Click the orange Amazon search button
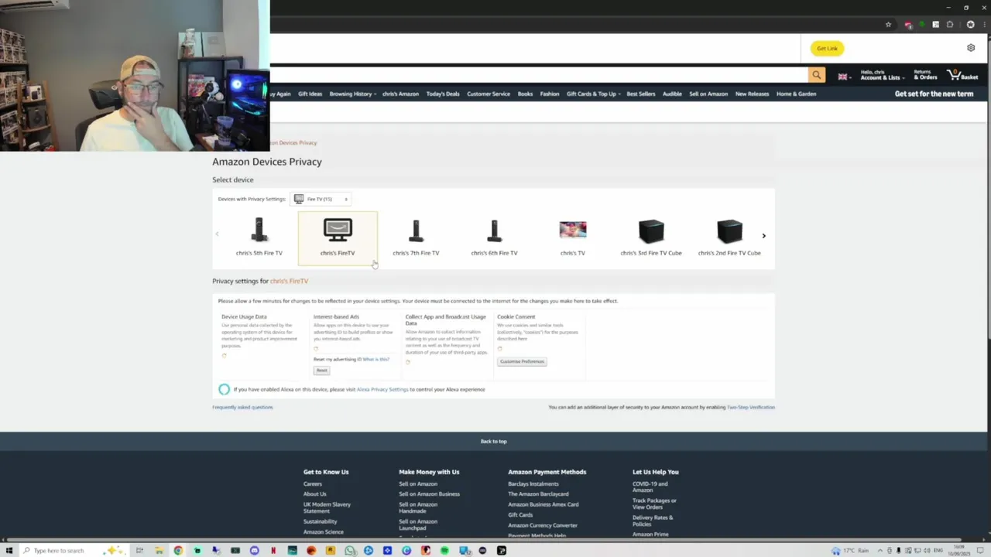This screenshot has width=991, height=557. pos(817,75)
